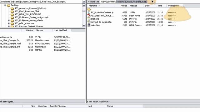The width and height of the screenshot is (200, 112).
Task: Select Desktop label in local tree
Action: pyautogui.click(x=15, y=5)
